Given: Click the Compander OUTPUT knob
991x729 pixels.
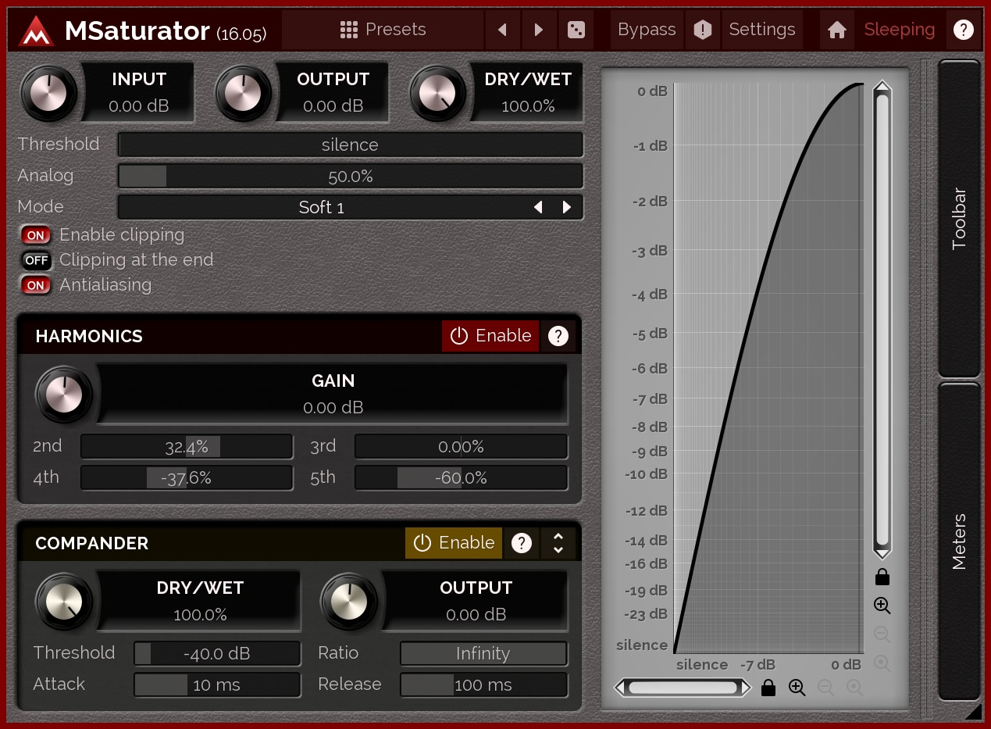Looking at the screenshot, I should pos(350,601).
